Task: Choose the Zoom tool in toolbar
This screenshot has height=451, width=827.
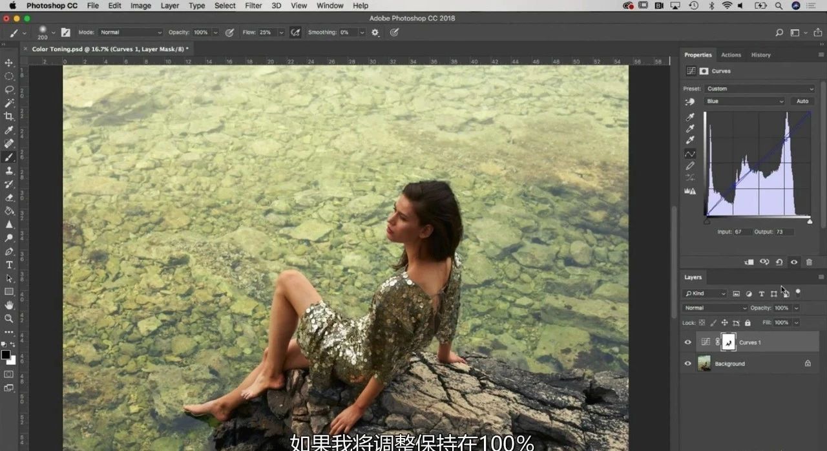Action: click(9, 319)
